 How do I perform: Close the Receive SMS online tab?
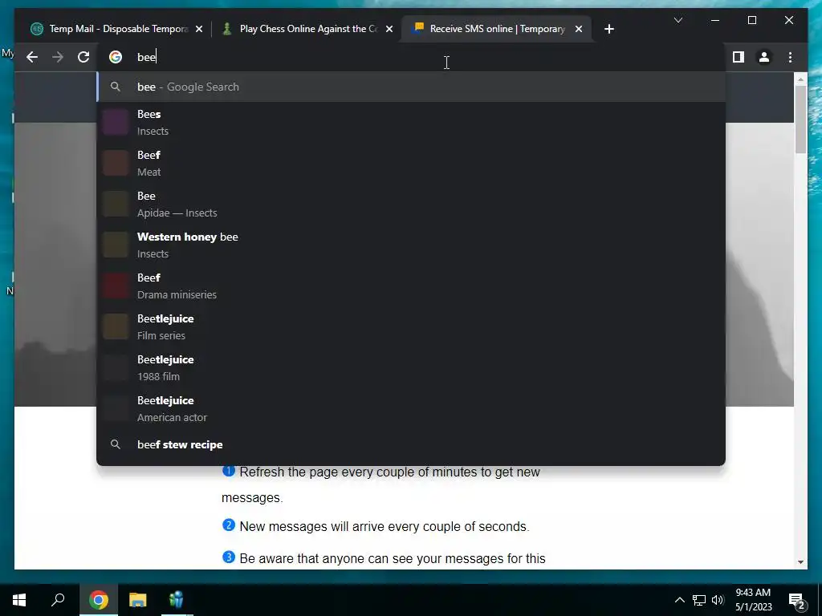(579, 29)
